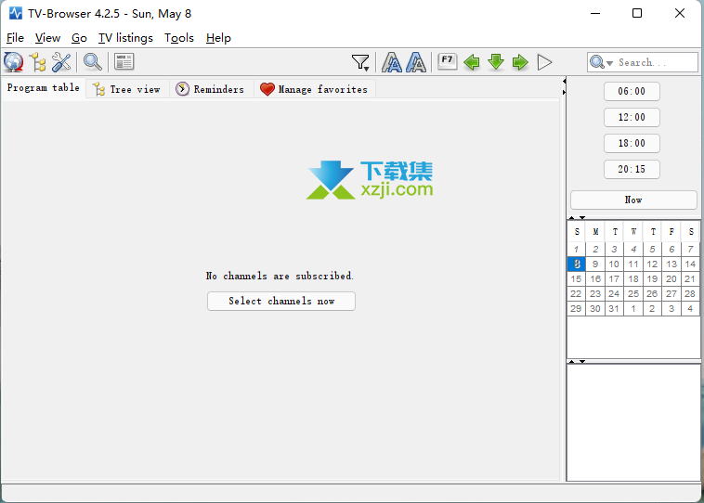Click the scroll to now play triangle icon

[544, 62]
